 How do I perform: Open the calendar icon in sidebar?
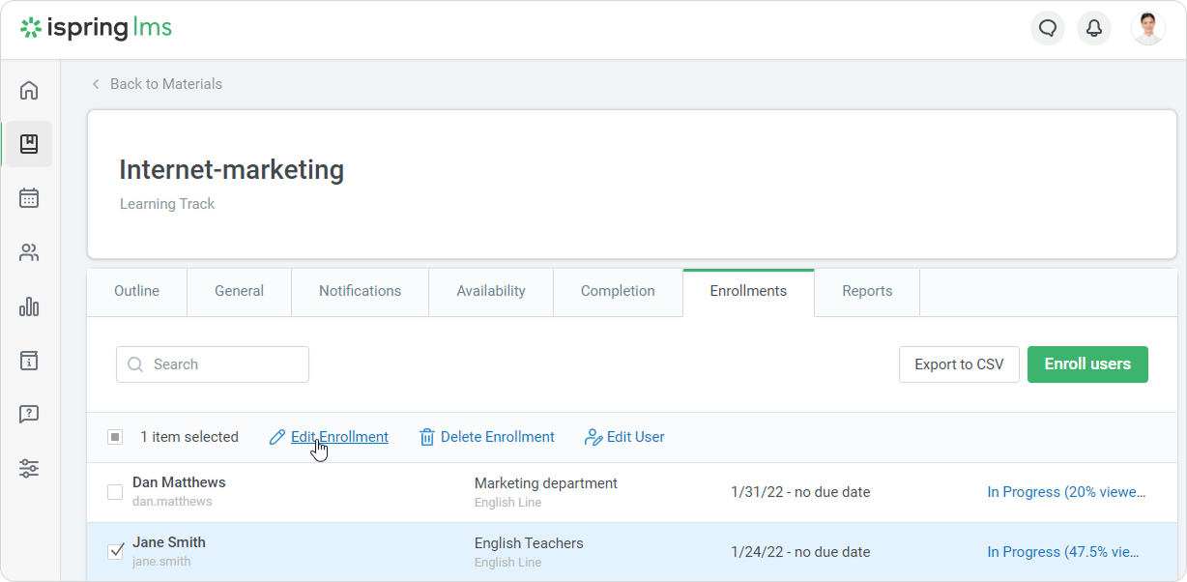click(x=29, y=198)
